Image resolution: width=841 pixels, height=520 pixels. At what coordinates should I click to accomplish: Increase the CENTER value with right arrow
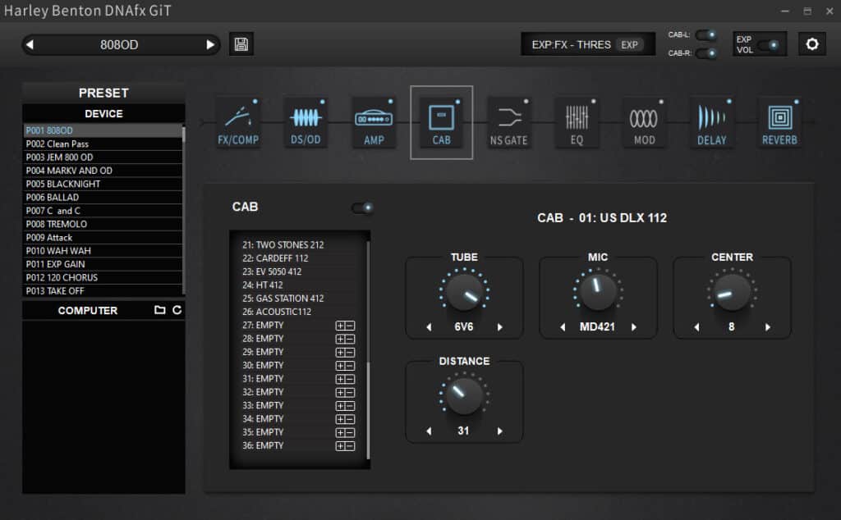[x=768, y=327]
